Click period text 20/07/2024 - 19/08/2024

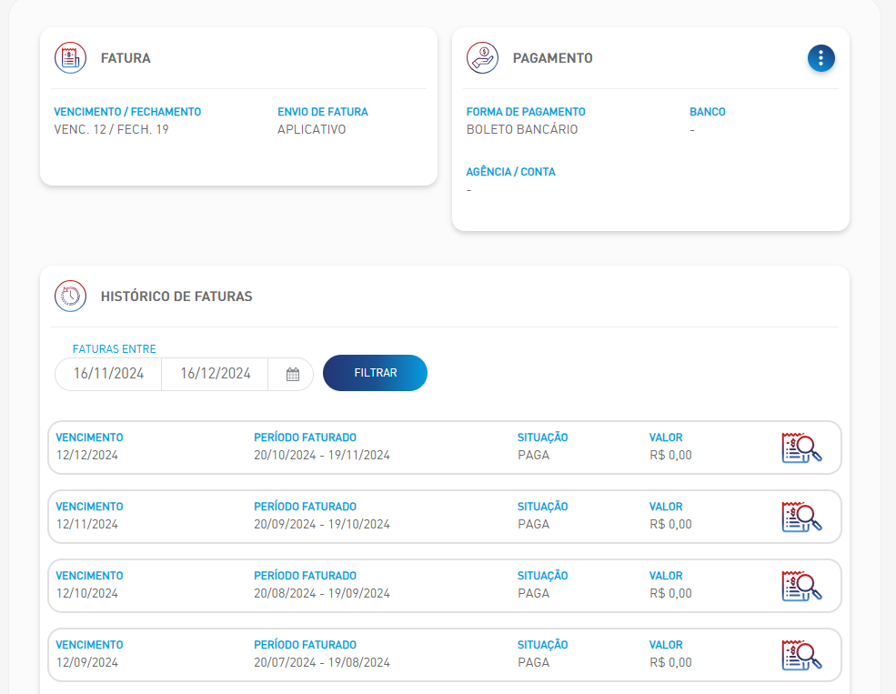click(x=322, y=662)
